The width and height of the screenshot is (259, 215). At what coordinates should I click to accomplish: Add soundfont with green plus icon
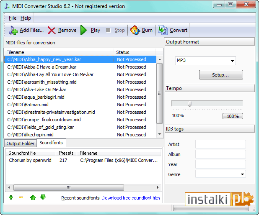pyautogui.click(x=11, y=197)
